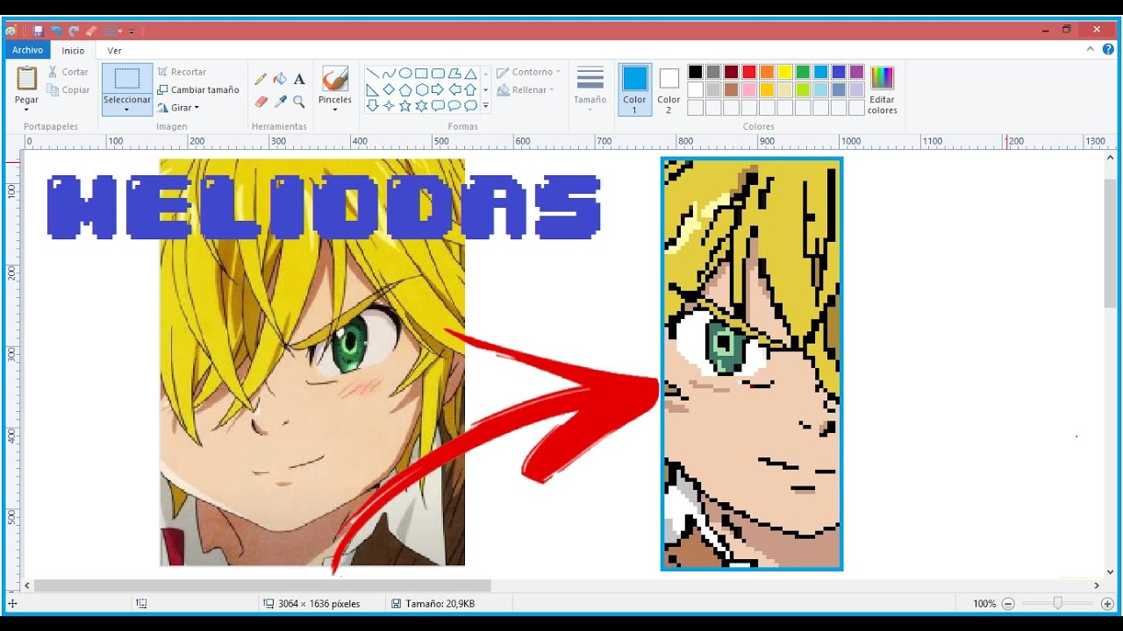
Task: Open the Pegar dropdown arrow
Action: (26, 110)
